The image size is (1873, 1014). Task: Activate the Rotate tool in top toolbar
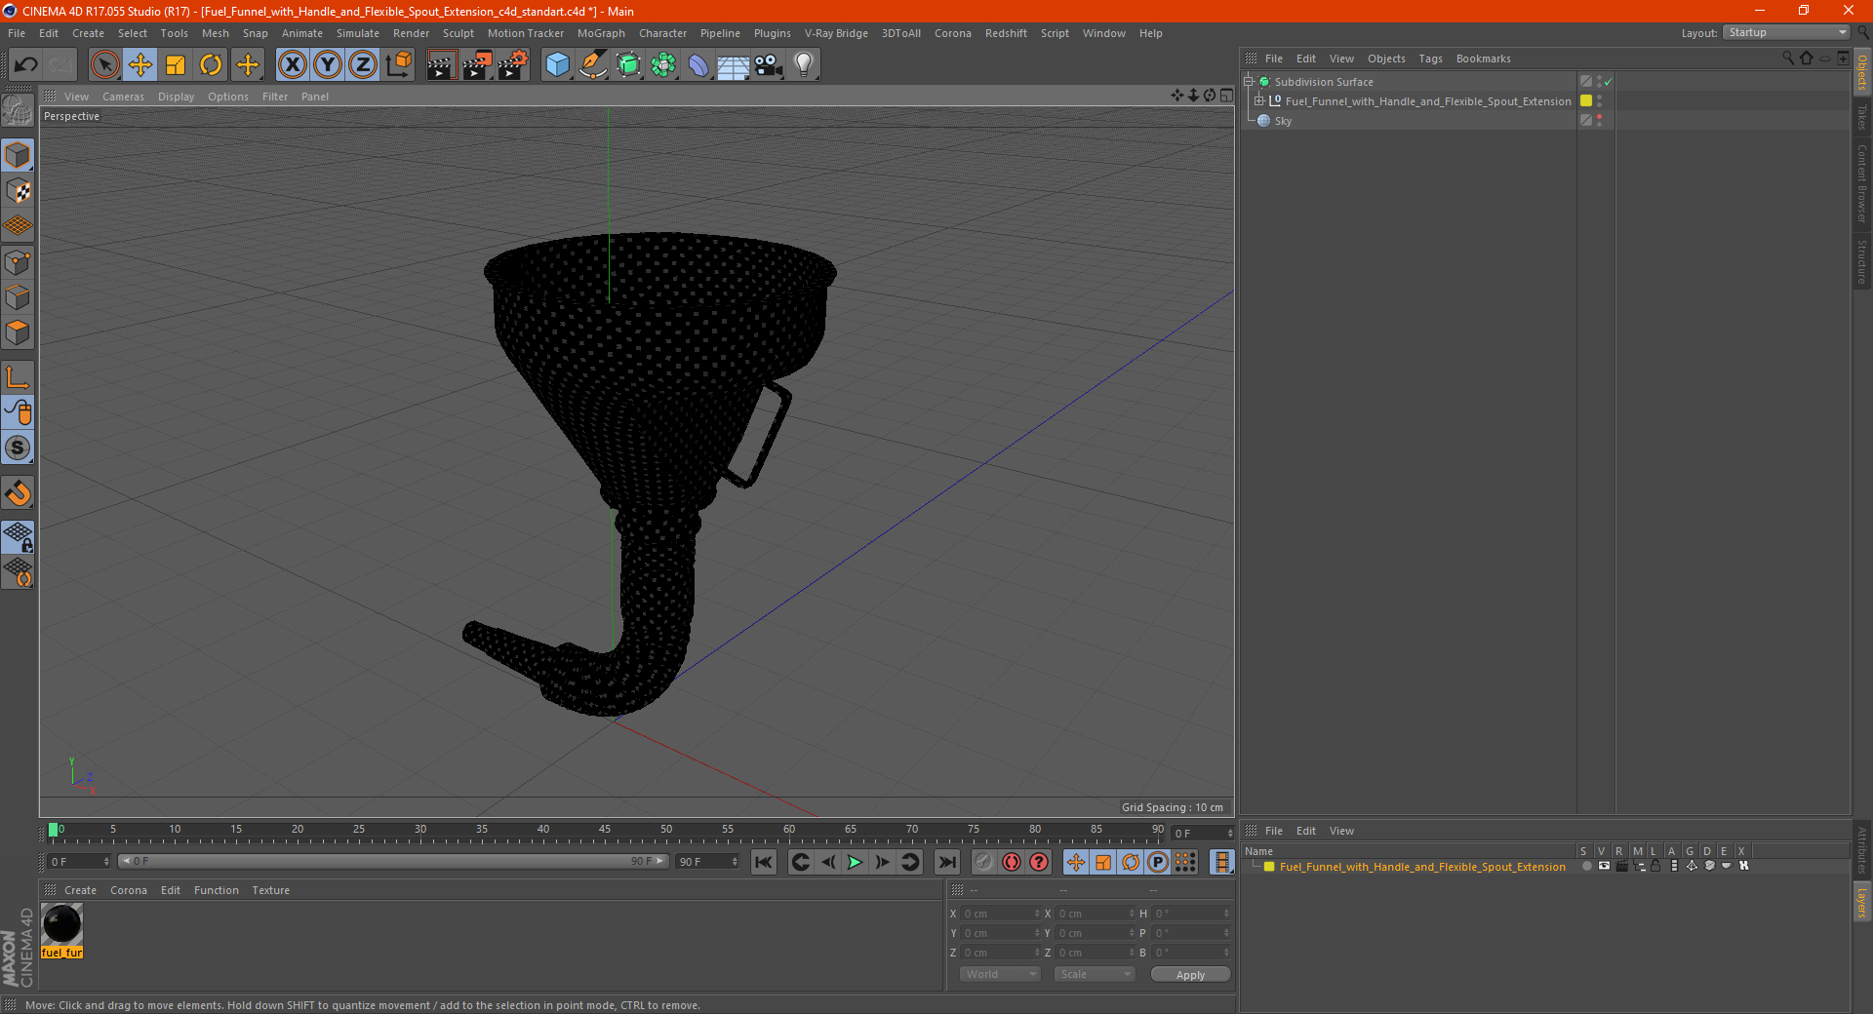pyautogui.click(x=211, y=65)
